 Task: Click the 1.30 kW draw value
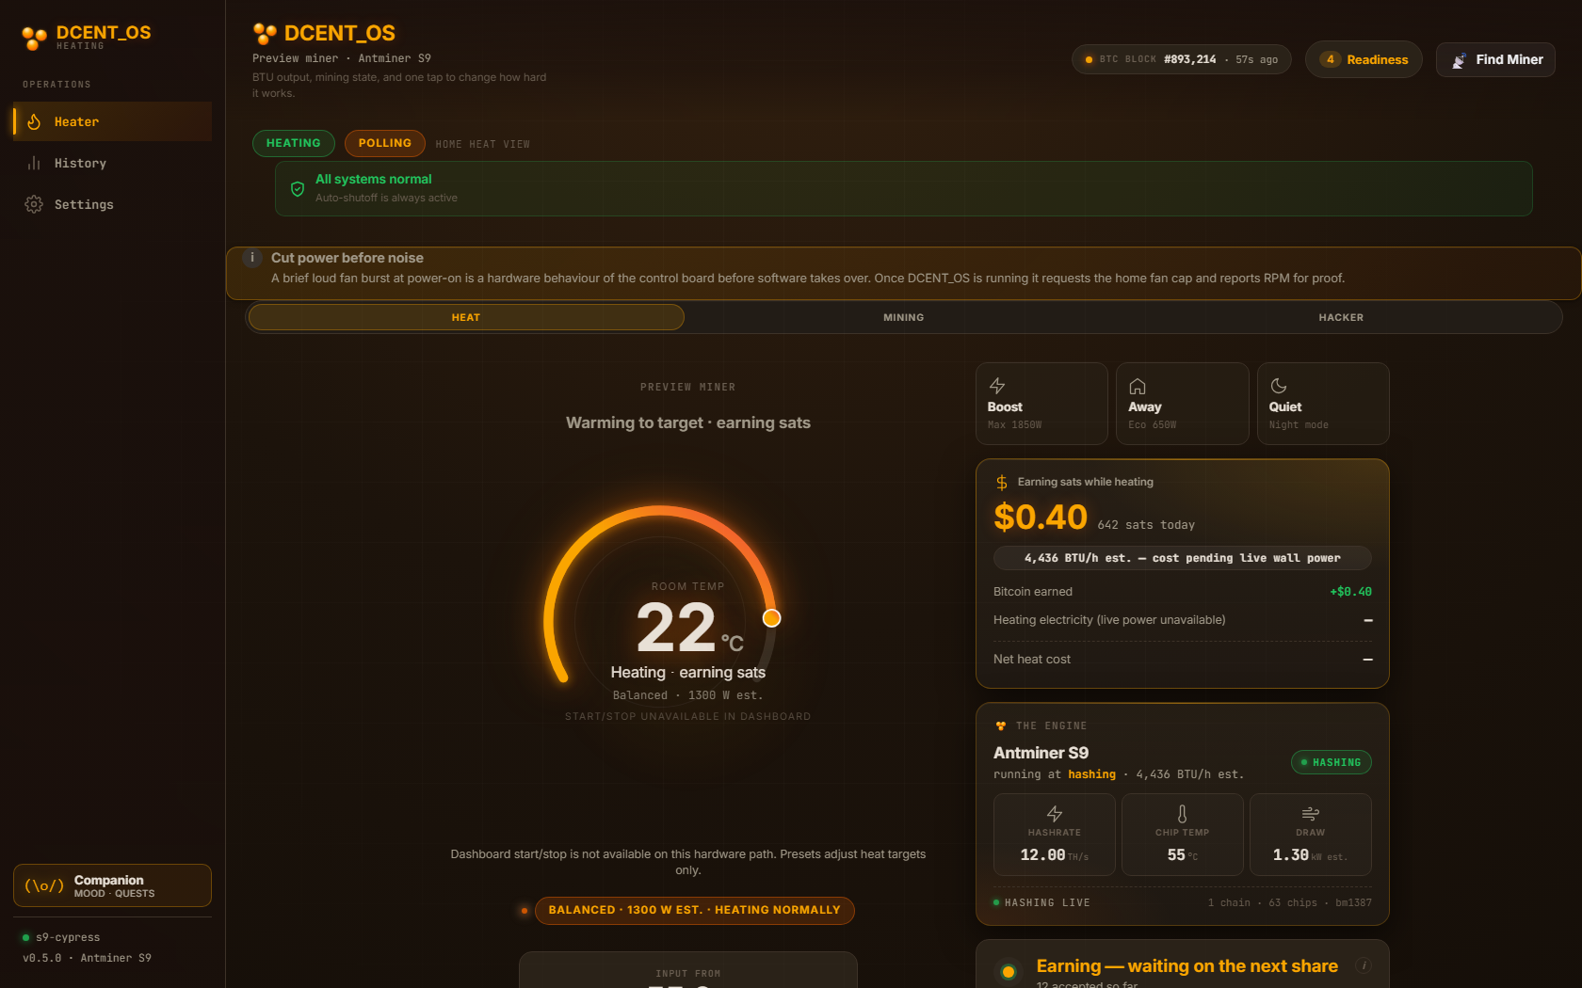[x=1310, y=855]
